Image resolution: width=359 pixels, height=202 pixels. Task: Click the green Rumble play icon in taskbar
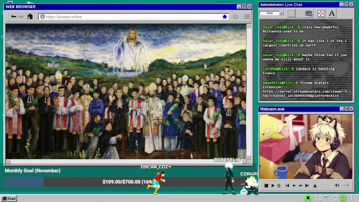coord(343,198)
